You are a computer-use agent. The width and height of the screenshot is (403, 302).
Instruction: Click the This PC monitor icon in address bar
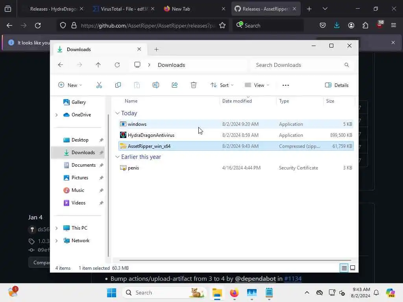point(137,65)
